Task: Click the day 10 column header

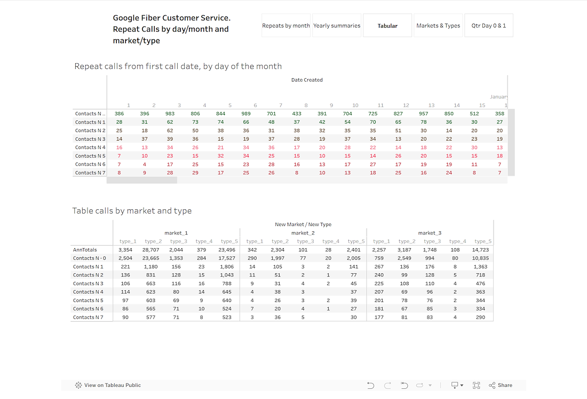Action: click(x=355, y=105)
